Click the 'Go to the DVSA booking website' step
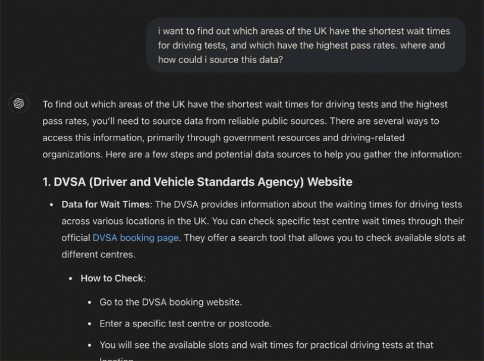Image resolution: width=484 pixels, height=361 pixels. tap(171, 302)
